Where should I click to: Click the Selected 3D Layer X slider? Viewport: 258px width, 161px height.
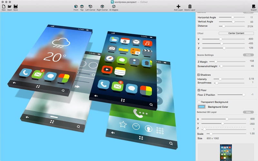[x=223, y=119]
